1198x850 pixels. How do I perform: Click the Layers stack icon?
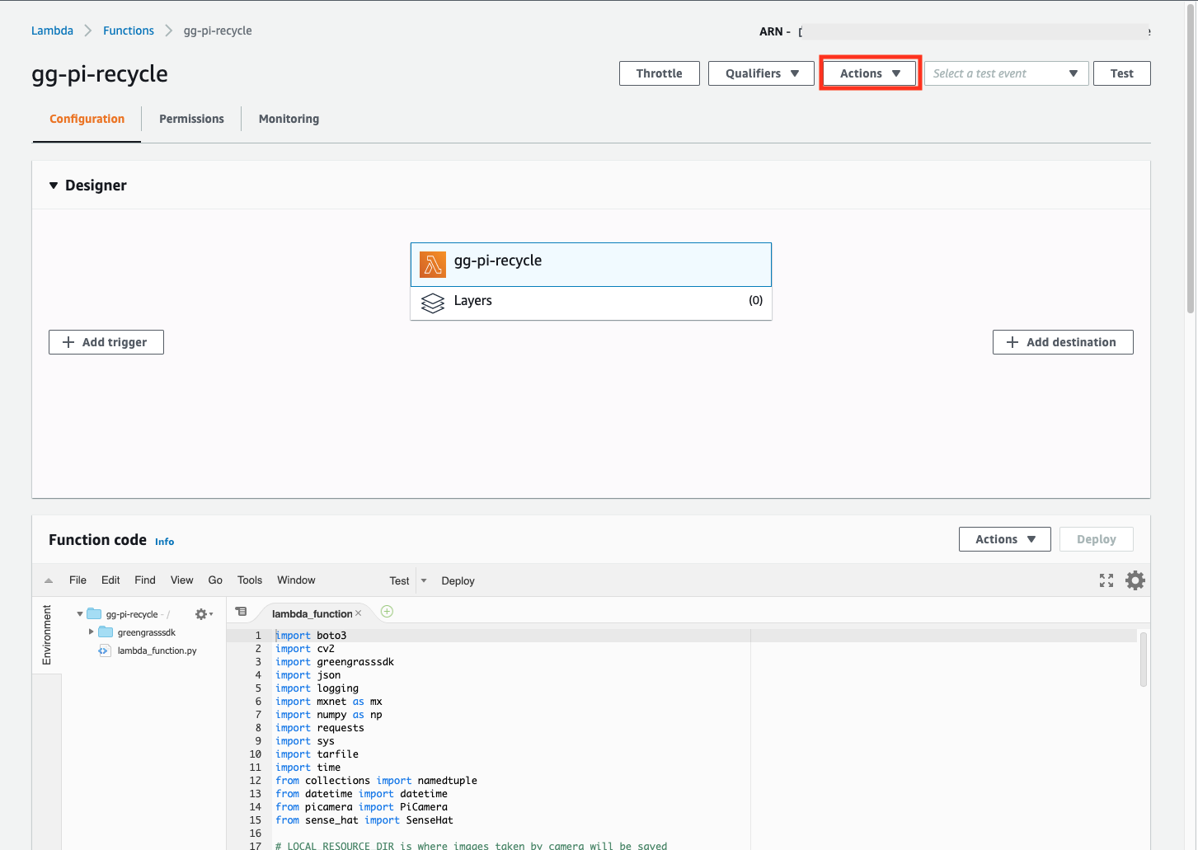pos(433,303)
